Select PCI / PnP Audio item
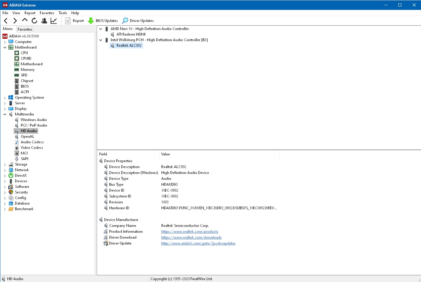The width and height of the screenshot is (421, 282). click(34, 125)
